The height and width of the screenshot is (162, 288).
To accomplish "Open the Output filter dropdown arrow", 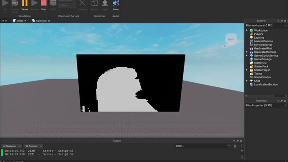I will tap(229, 146).
